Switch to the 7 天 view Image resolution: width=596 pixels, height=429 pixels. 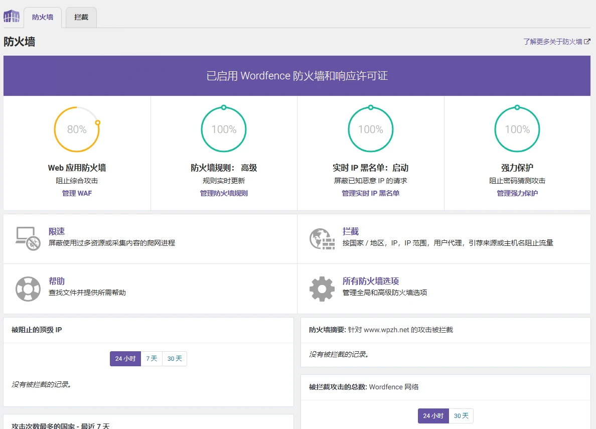pos(152,358)
